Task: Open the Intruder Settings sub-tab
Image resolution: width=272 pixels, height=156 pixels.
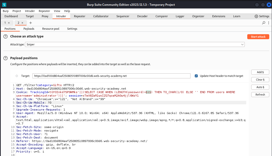Action: 72,29
